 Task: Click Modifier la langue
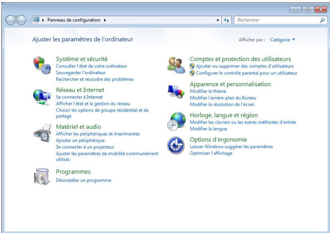pyautogui.click(x=208, y=129)
